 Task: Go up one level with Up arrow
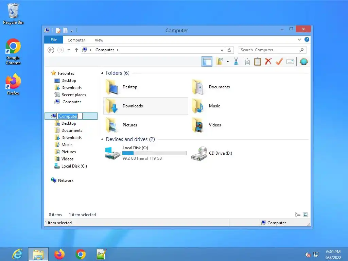76,50
